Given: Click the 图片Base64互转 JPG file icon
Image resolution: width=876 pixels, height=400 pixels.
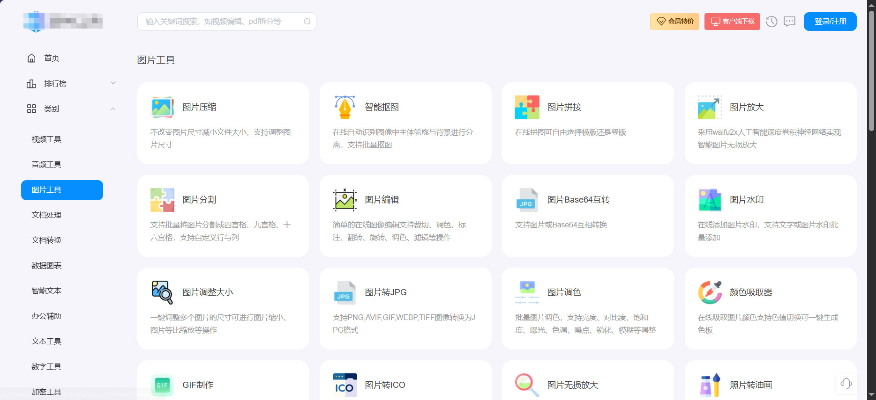Looking at the screenshot, I should 527,200.
